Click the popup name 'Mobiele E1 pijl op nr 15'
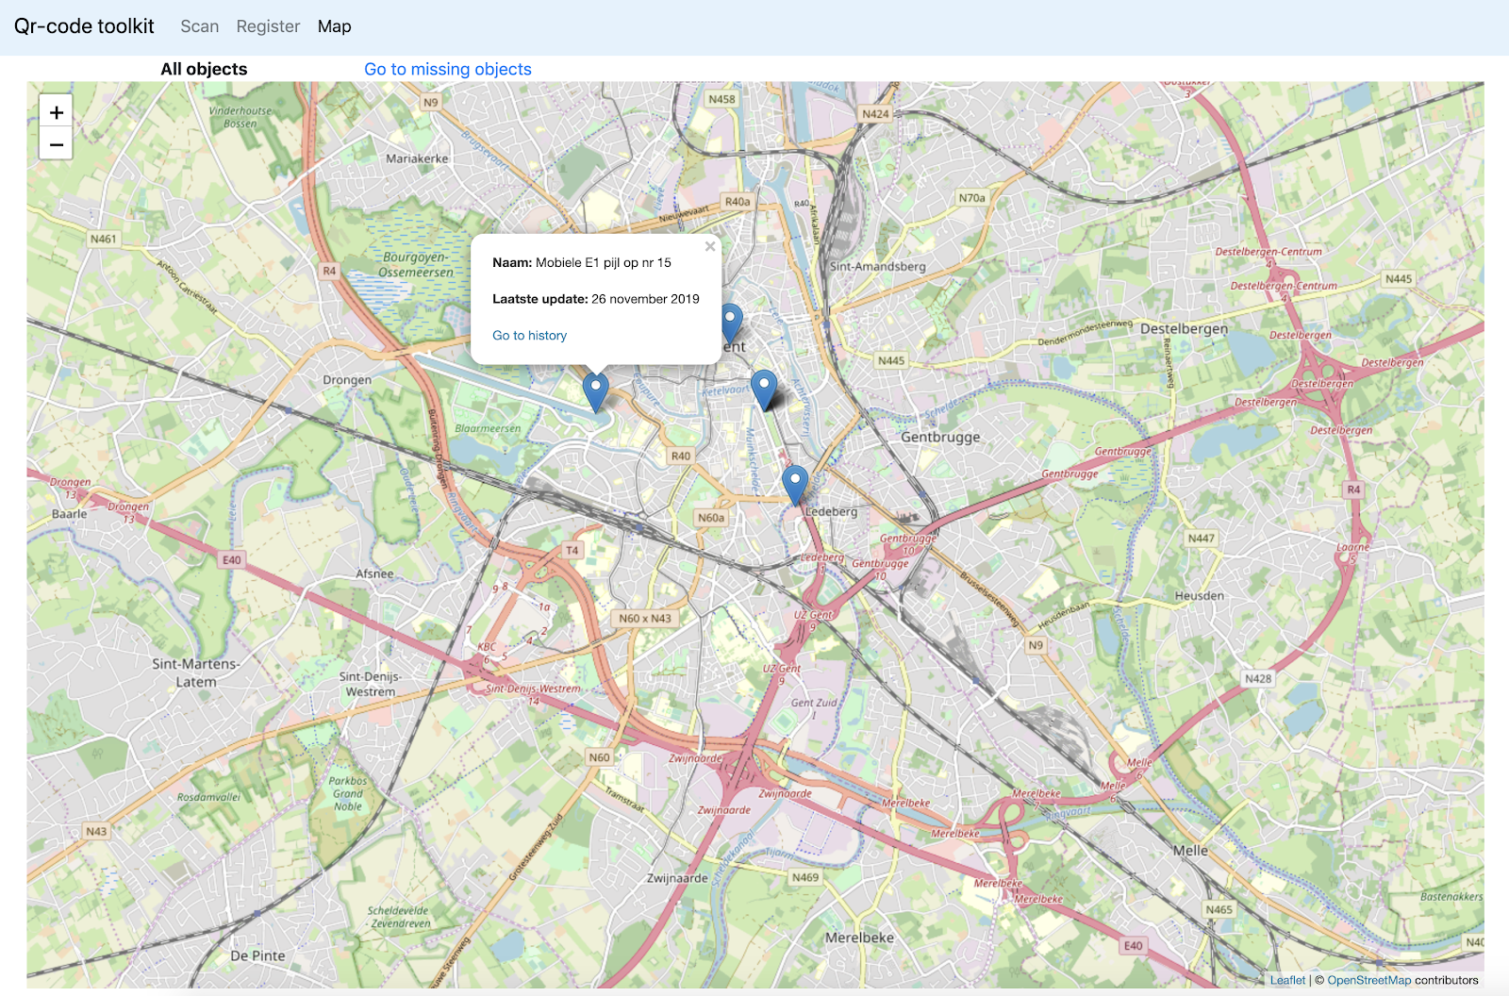The image size is (1509, 996). click(604, 263)
